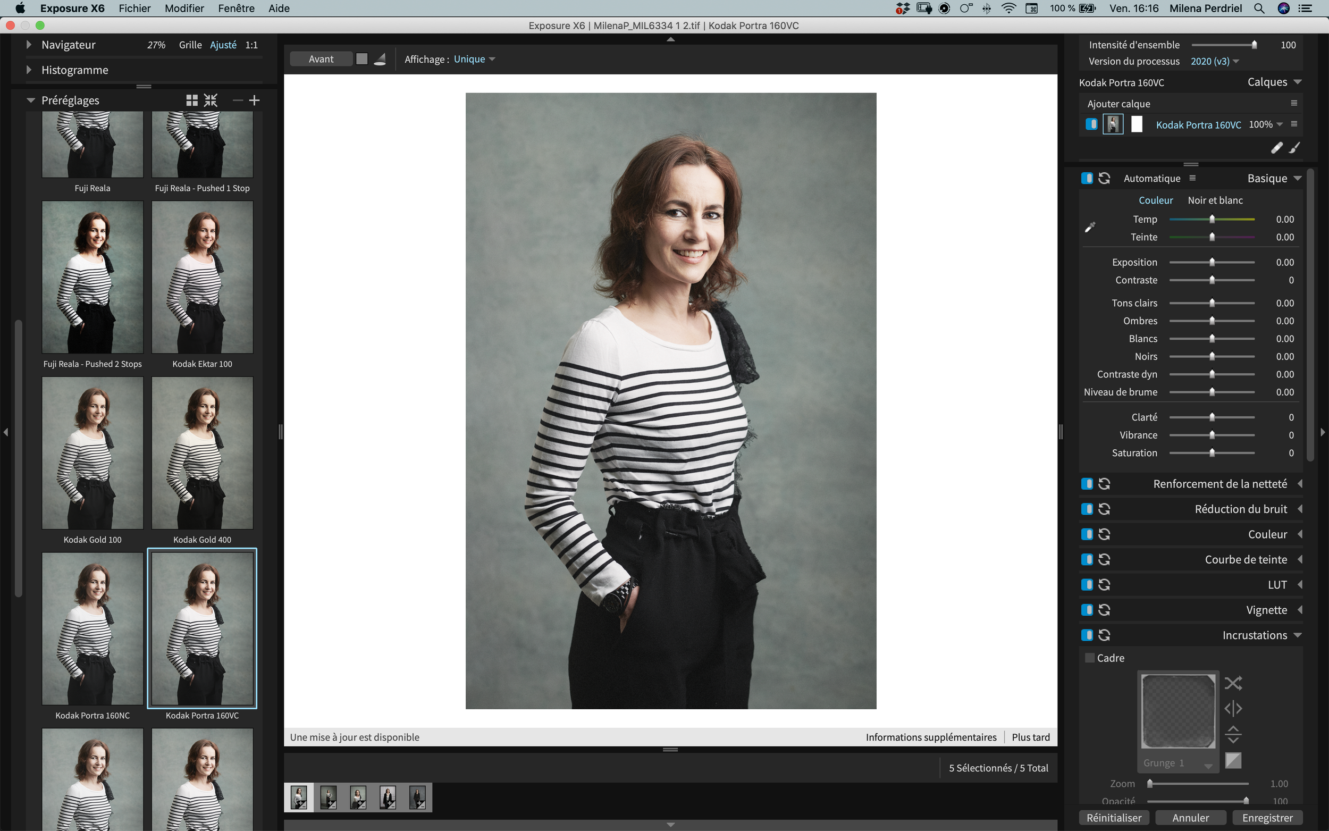Disable the Réduction du bruit panel
Viewport: 1329px width, 831px height.
pos(1087,509)
